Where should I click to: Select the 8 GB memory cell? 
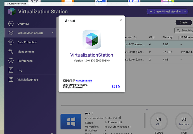166,44
